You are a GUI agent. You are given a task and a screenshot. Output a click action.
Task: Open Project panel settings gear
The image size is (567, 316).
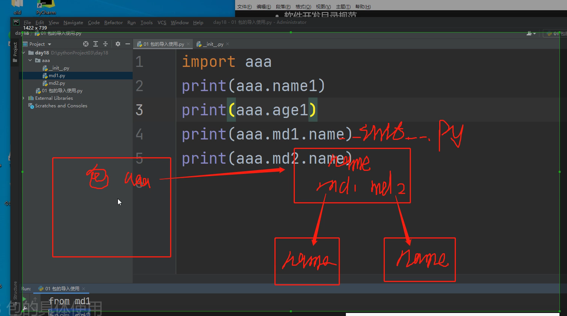click(118, 44)
